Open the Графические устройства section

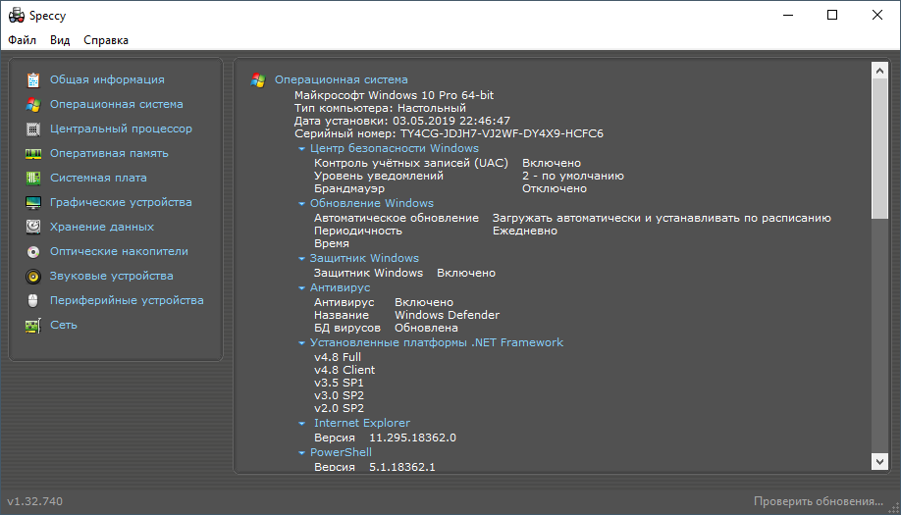coord(121,202)
